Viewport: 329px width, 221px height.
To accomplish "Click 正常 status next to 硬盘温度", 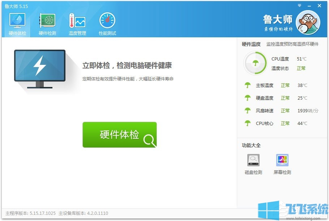I will coord(285,98).
